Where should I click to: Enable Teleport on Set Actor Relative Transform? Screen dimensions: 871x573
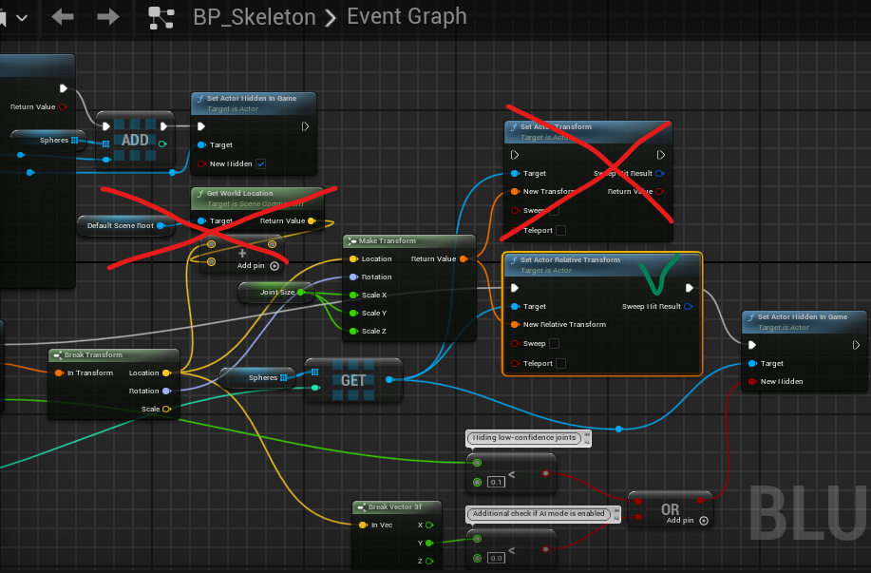(561, 364)
